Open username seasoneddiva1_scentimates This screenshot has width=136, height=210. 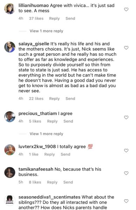click(49, 197)
